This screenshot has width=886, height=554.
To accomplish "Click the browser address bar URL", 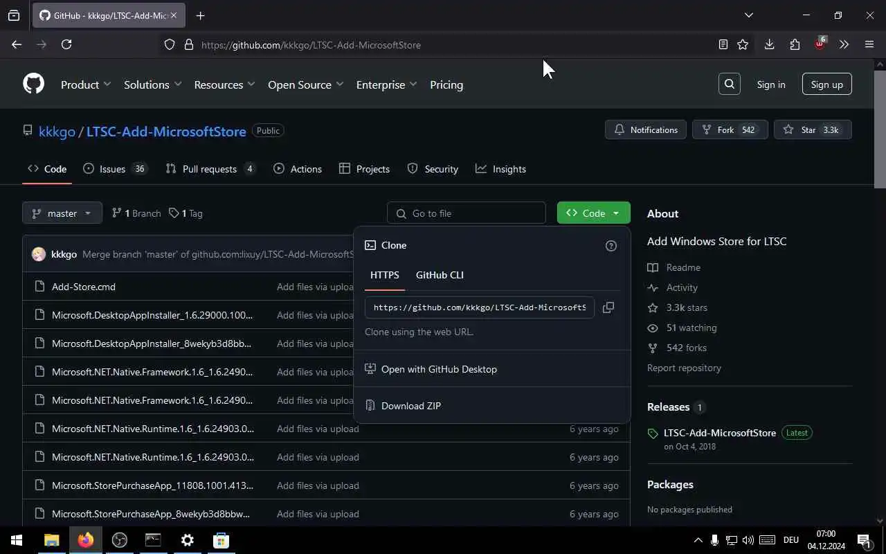I will coord(311,45).
